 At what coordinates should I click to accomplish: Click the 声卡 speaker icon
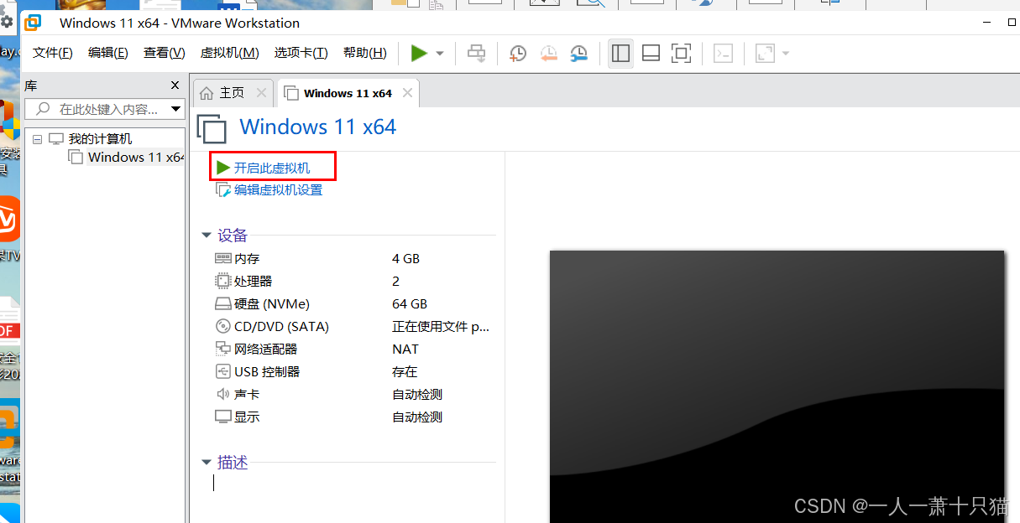(x=223, y=394)
